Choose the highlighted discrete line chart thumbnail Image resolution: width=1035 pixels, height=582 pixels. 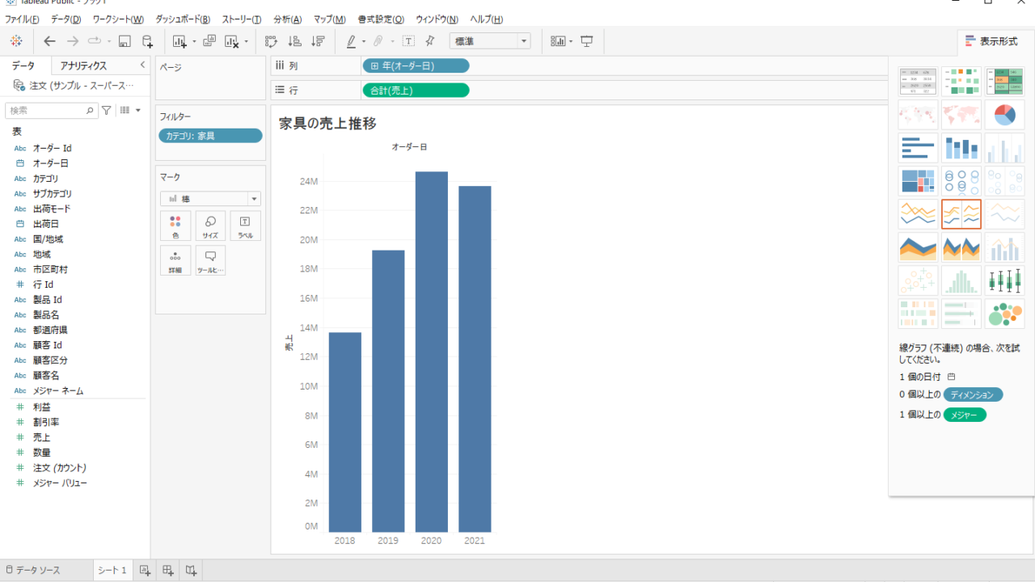click(961, 214)
